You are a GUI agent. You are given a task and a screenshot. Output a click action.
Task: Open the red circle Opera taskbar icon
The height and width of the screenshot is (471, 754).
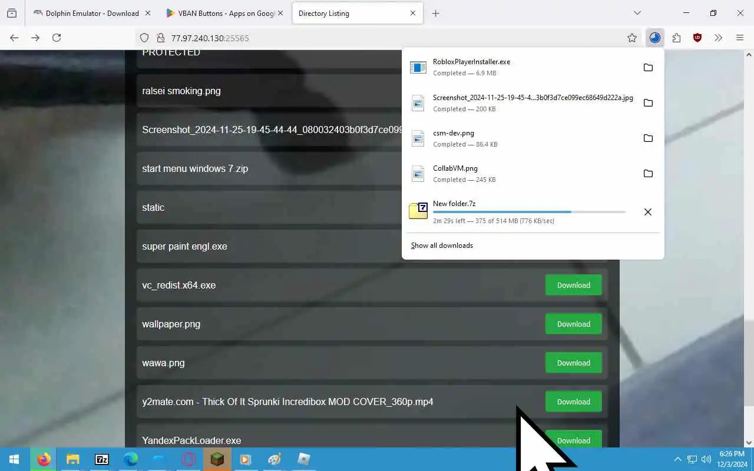point(188,459)
